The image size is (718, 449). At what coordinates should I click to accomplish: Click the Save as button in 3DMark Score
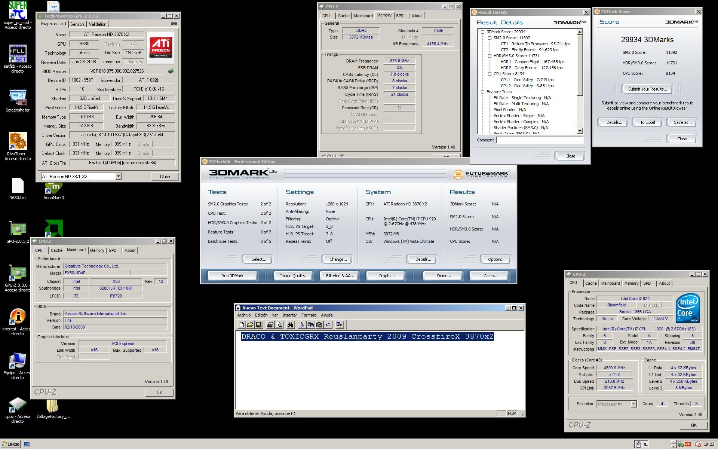point(682,122)
